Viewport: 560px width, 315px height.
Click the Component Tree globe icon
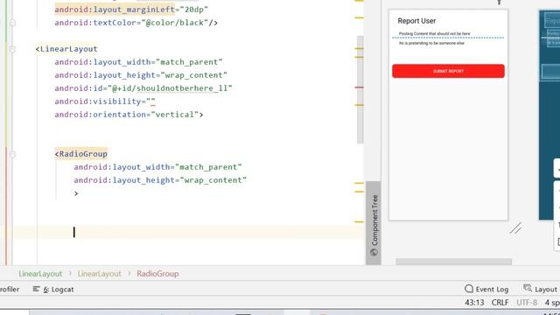coord(374,253)
